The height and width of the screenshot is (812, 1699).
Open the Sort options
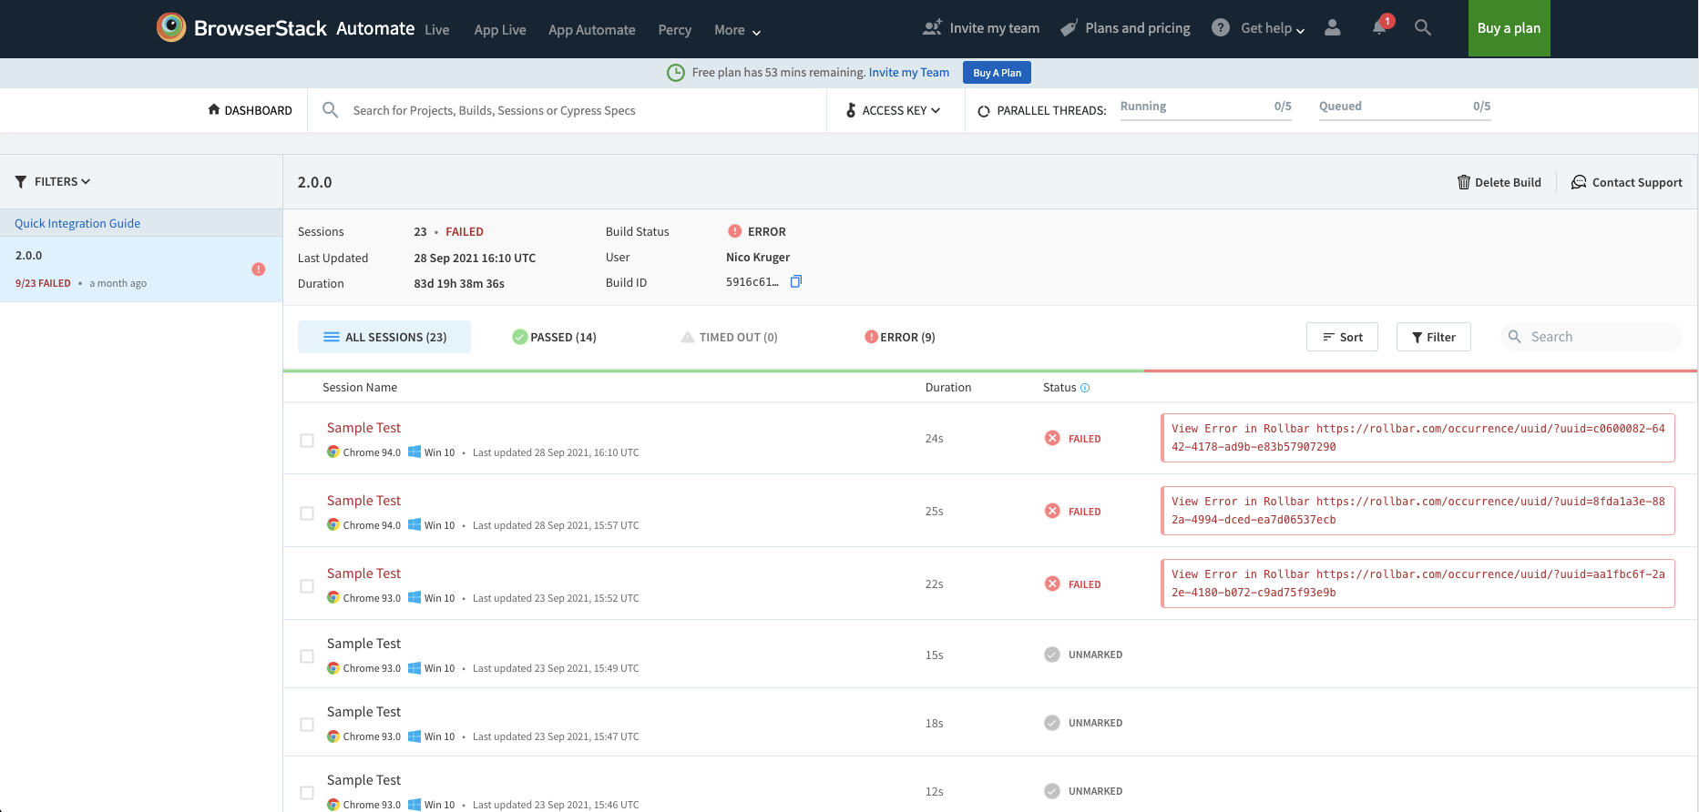click(1342, 337)
